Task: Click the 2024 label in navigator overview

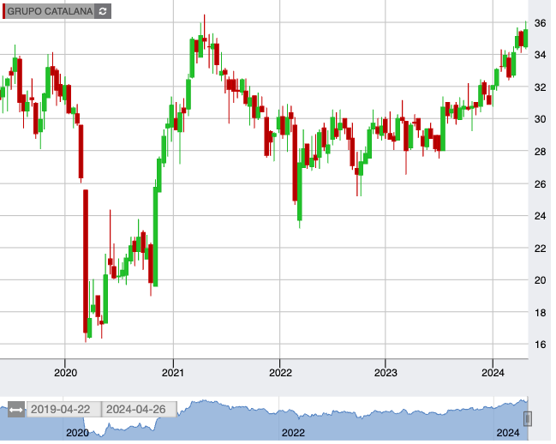Action: click(508, 433)
